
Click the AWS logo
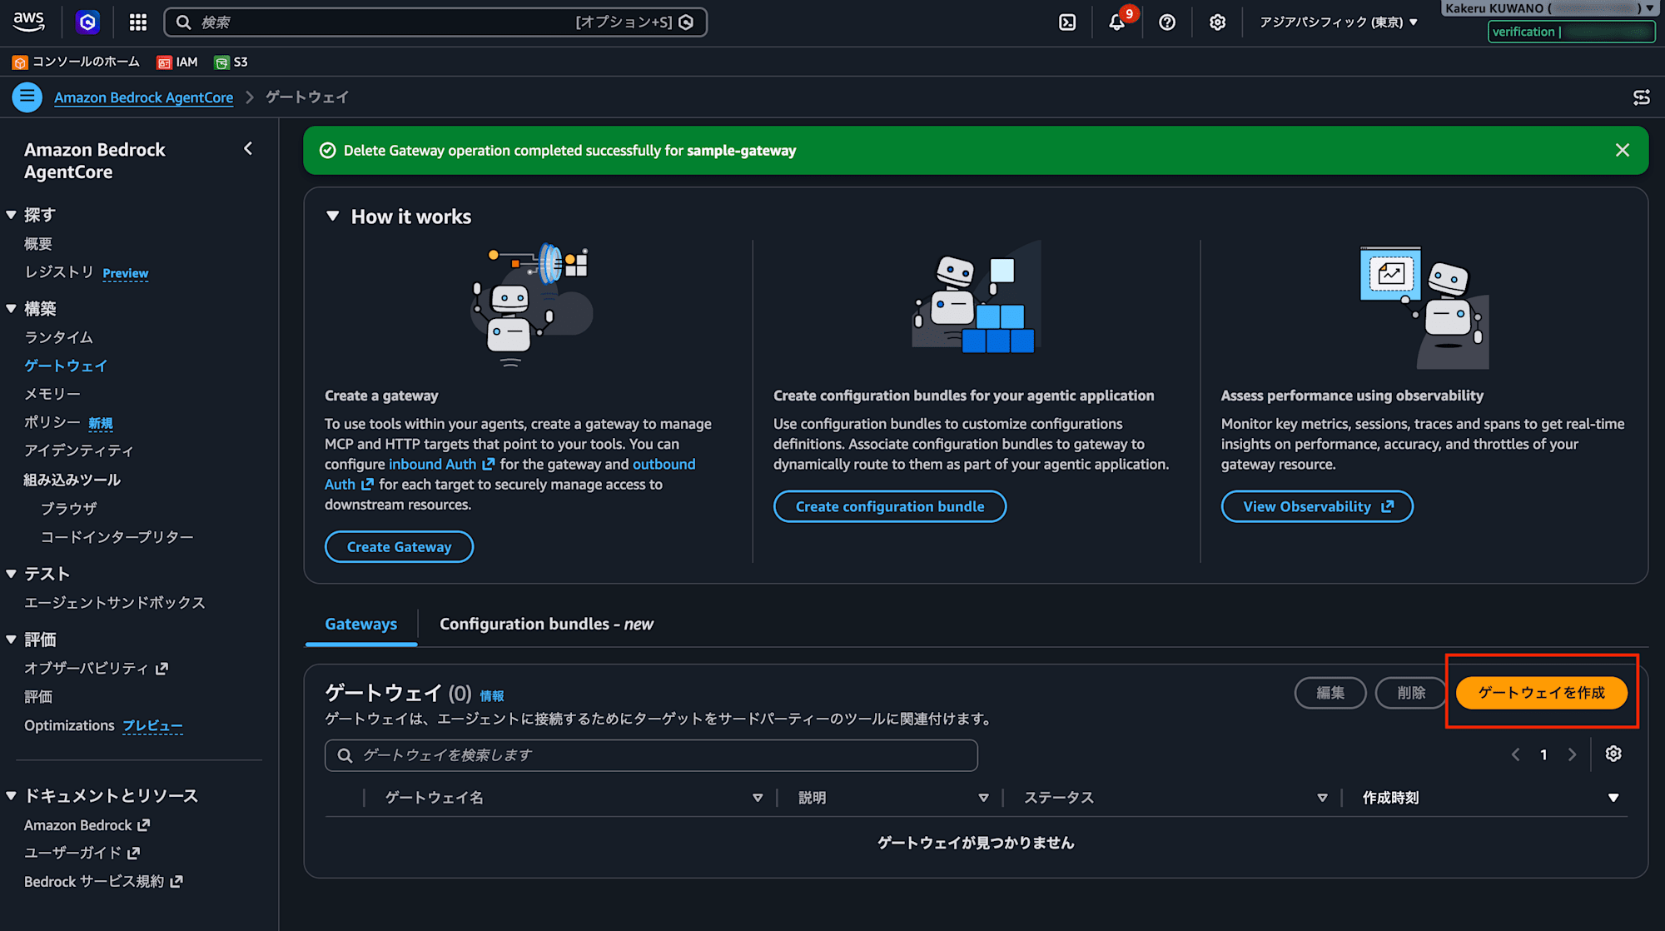(x=29, y=22)
